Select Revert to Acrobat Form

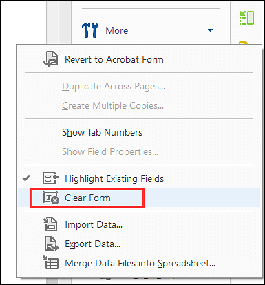tap(114, 59)
